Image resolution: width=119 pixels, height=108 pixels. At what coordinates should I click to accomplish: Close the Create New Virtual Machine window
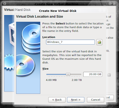tap(114, 4)
